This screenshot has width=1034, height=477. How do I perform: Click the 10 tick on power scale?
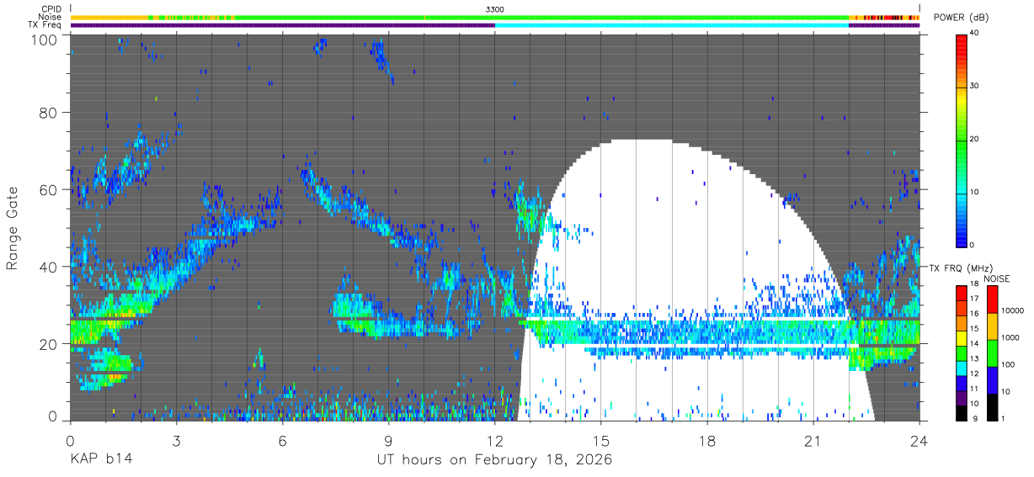(974, 192)
